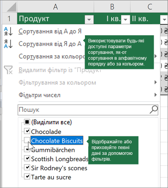
Task: Uncheck the Chocolade checkbox
Action: pyautogui.click(x=27, y=131)
